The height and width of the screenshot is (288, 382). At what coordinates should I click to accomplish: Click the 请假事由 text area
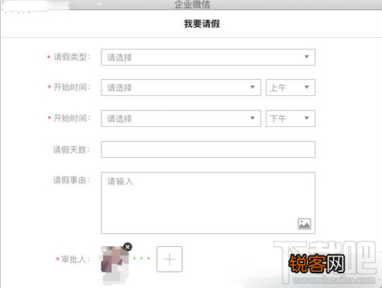(208, 203)
